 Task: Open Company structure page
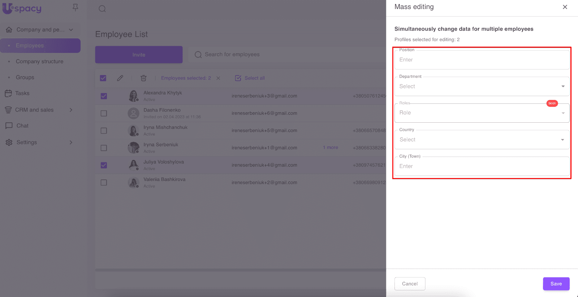(x=39, y=61)
